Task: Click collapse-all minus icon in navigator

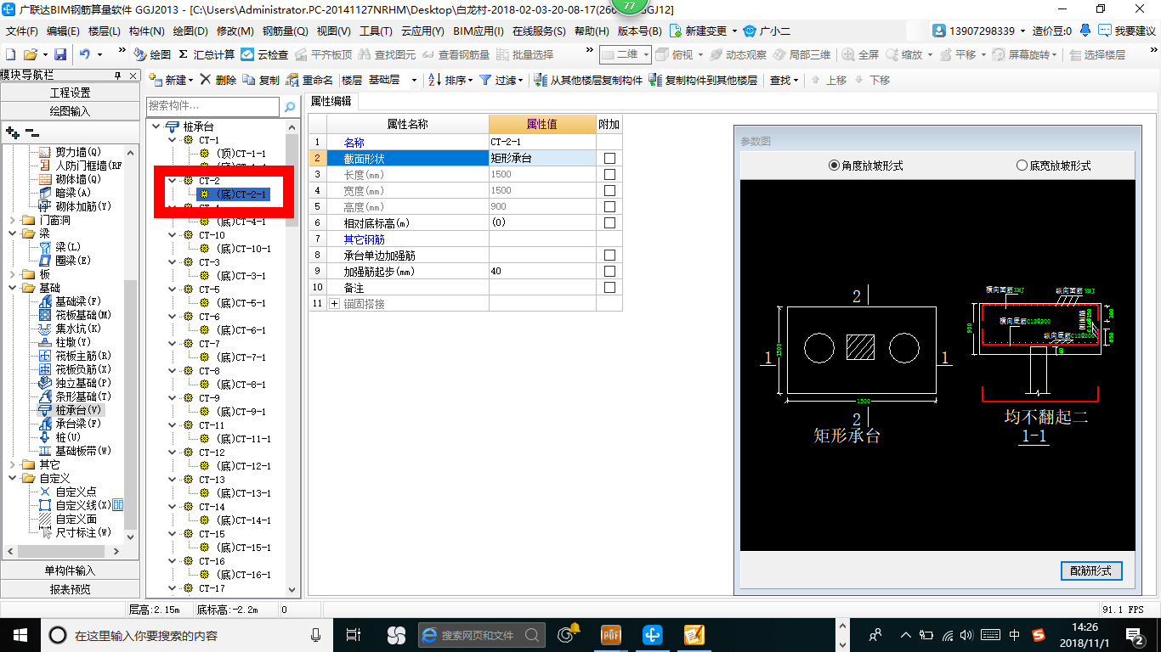Action: (x=31, y=132)
